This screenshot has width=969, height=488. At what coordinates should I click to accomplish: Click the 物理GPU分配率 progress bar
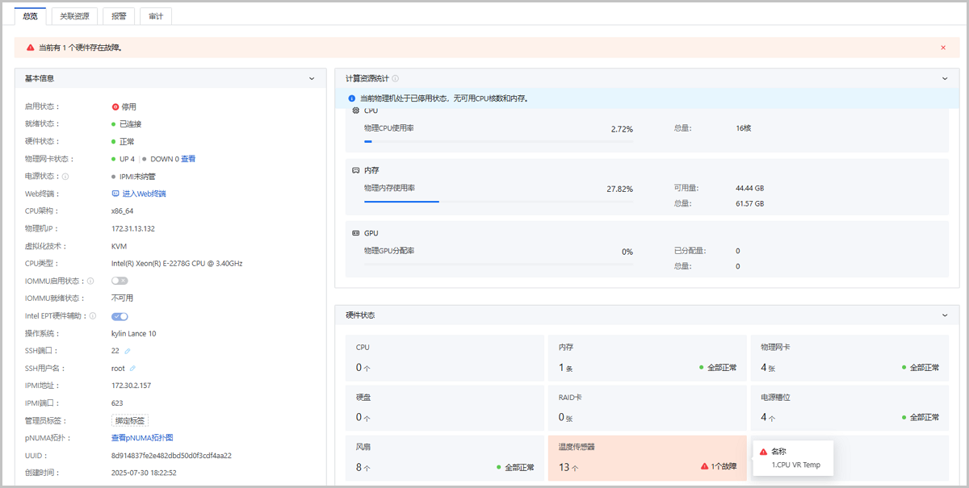(498, 264)
